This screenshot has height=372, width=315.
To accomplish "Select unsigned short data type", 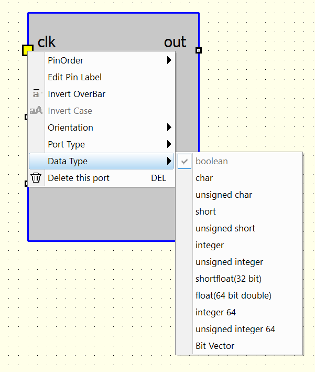I will point(225,228).
